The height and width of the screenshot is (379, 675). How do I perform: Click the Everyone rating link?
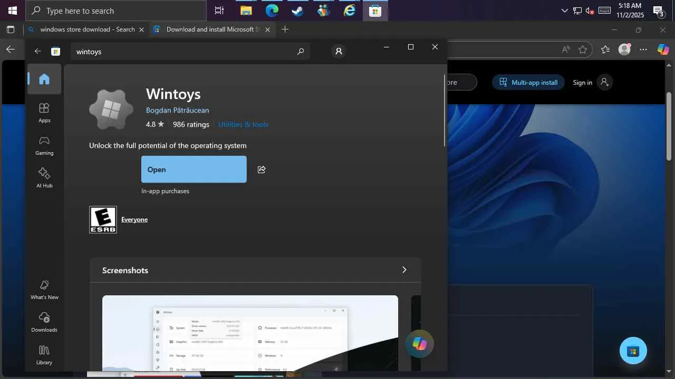point(134,220)
